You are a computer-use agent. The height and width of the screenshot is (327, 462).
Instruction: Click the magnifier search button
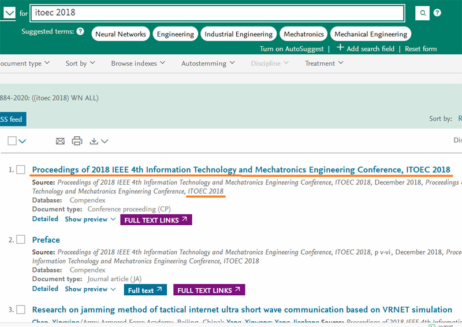[x=422, y=13]
